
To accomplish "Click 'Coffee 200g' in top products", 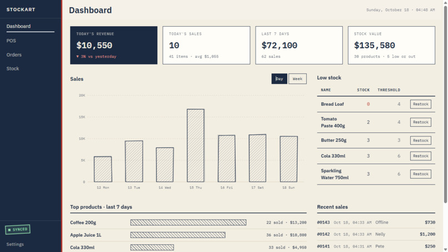I will pyautogui.click(x=83, y=223).
